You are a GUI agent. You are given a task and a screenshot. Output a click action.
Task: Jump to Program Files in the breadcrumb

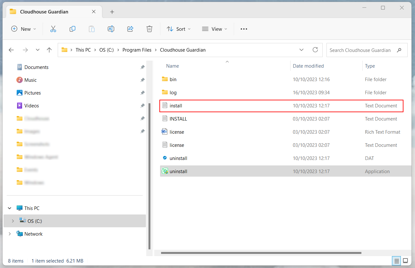[137, 50]
